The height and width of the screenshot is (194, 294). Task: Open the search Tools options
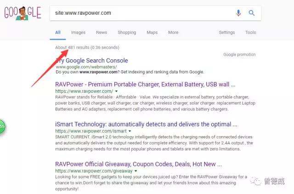(250, 32)
